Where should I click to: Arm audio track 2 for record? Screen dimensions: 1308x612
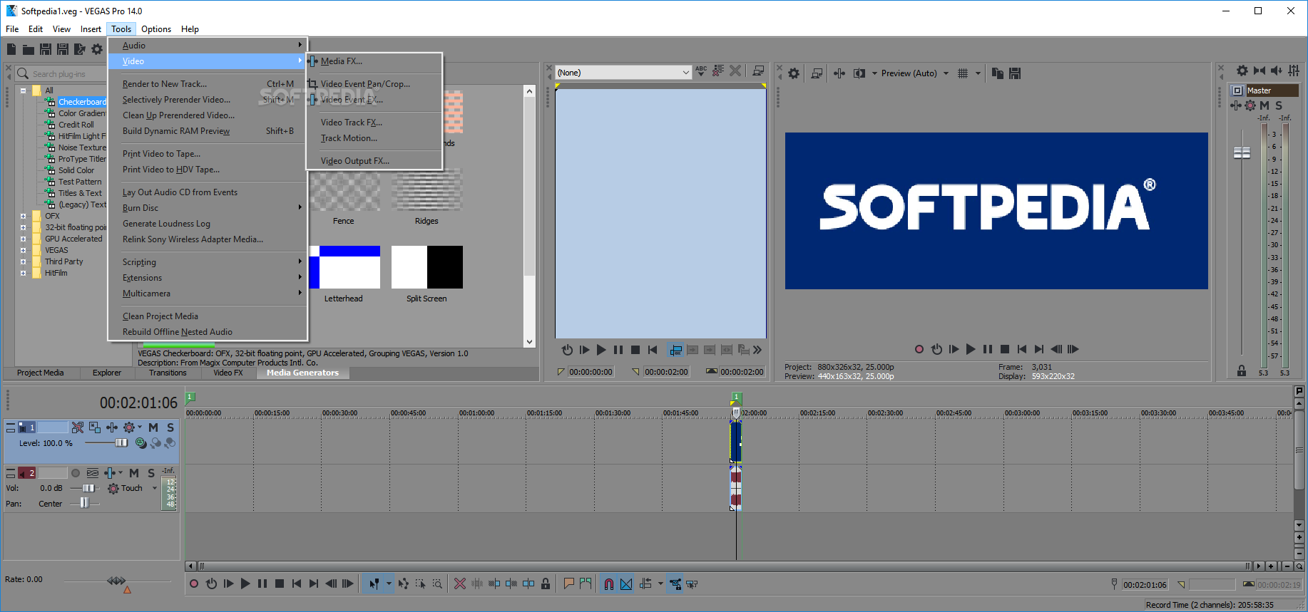76,473
